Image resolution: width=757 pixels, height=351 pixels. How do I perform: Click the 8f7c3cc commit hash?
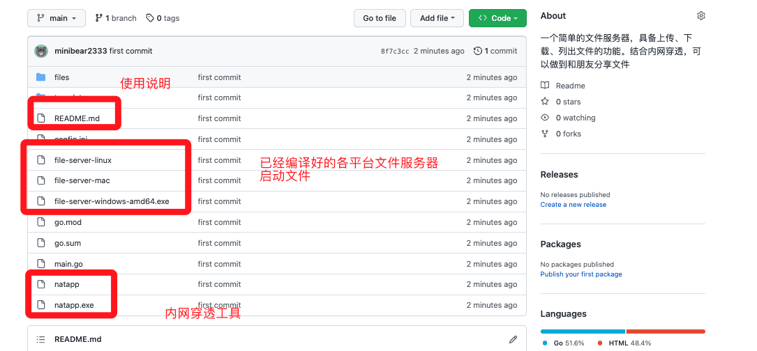395,52
